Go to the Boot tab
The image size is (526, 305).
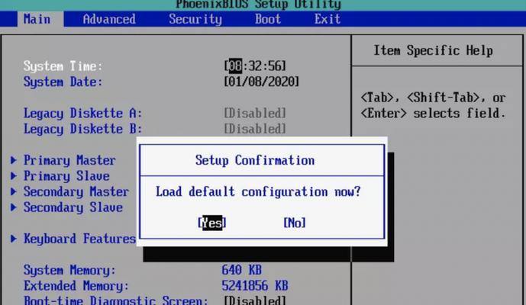tap(268, 19)
